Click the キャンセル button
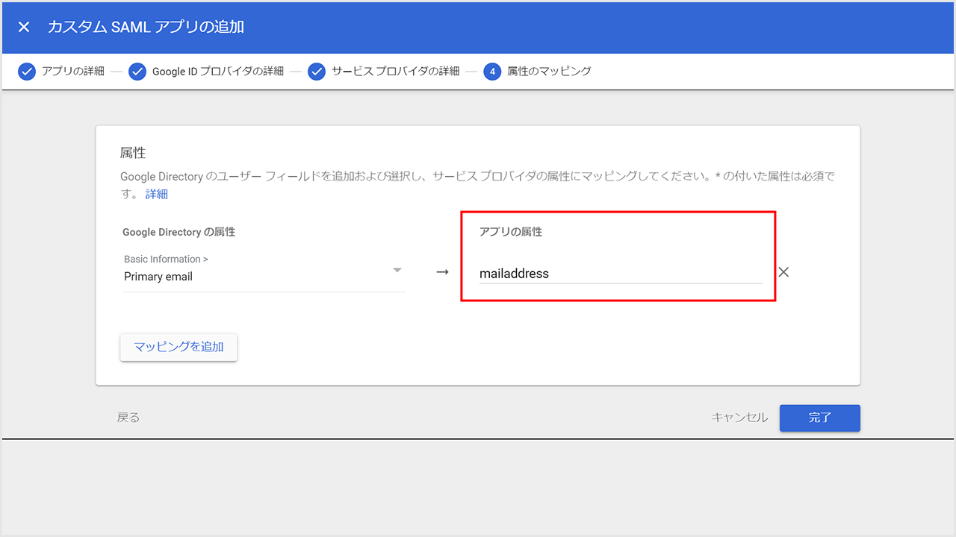 click(x=739, y=418)
